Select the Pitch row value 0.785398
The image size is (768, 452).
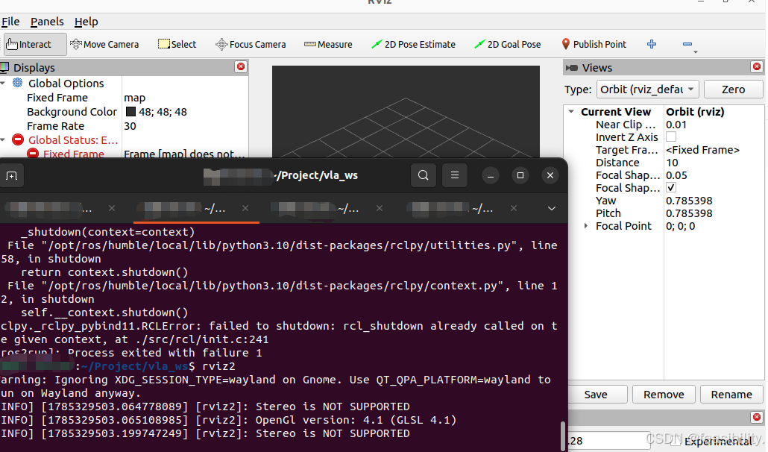pos(689,213)
